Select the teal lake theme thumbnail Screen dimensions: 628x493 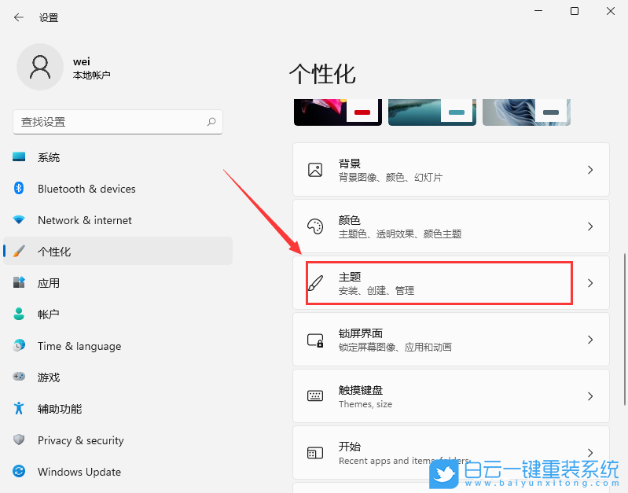[x=432, y=112]
